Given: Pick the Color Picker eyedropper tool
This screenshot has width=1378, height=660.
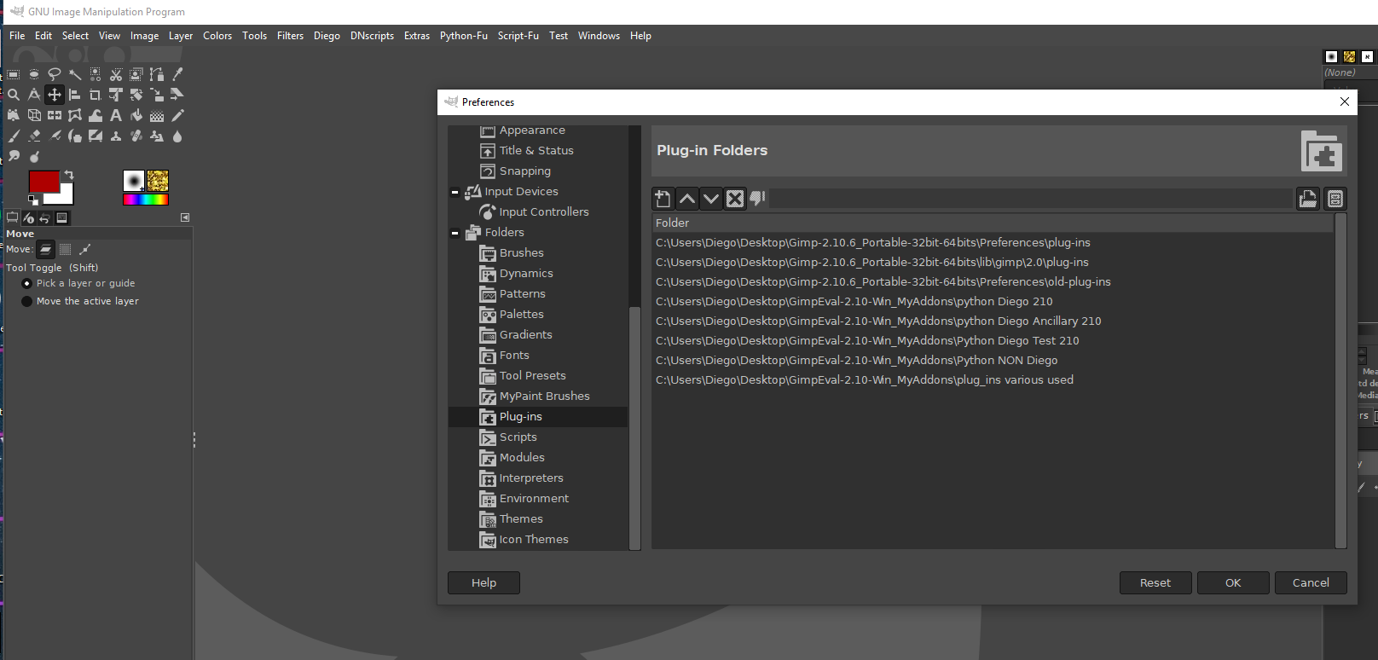Looking at the screenshot, I should 177,74.
